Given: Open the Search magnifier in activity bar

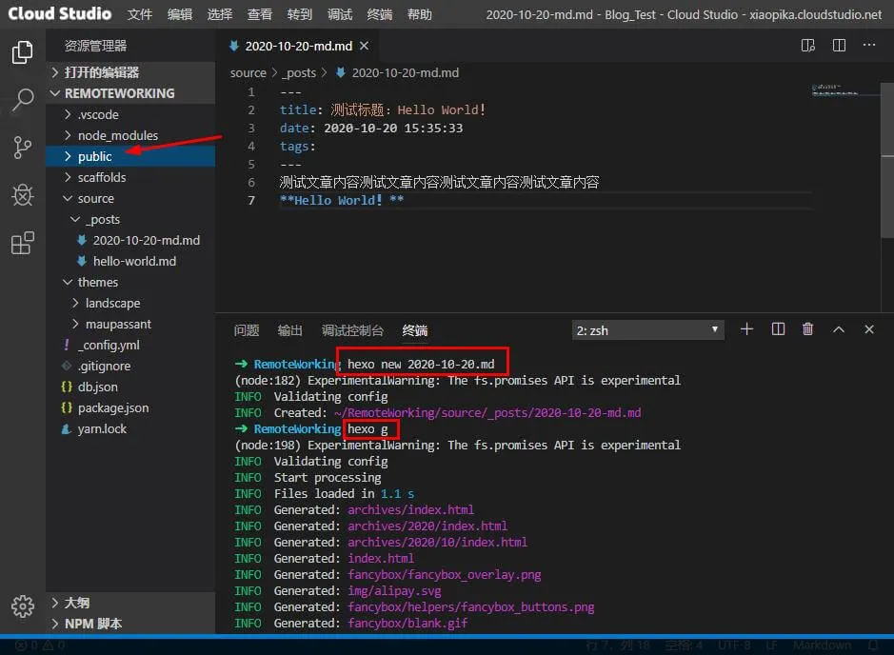Looking at the screenshot, I should 22,100.
